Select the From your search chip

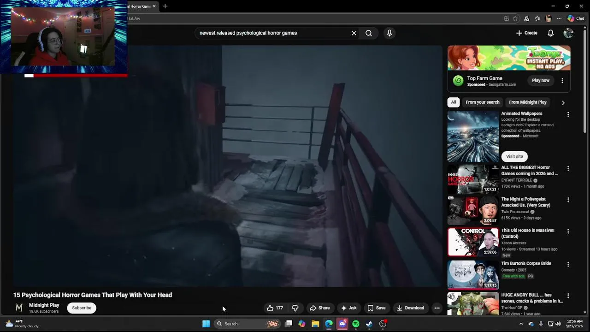pos(483,102)
